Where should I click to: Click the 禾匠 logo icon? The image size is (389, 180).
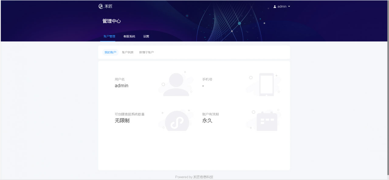coord(101,6)
